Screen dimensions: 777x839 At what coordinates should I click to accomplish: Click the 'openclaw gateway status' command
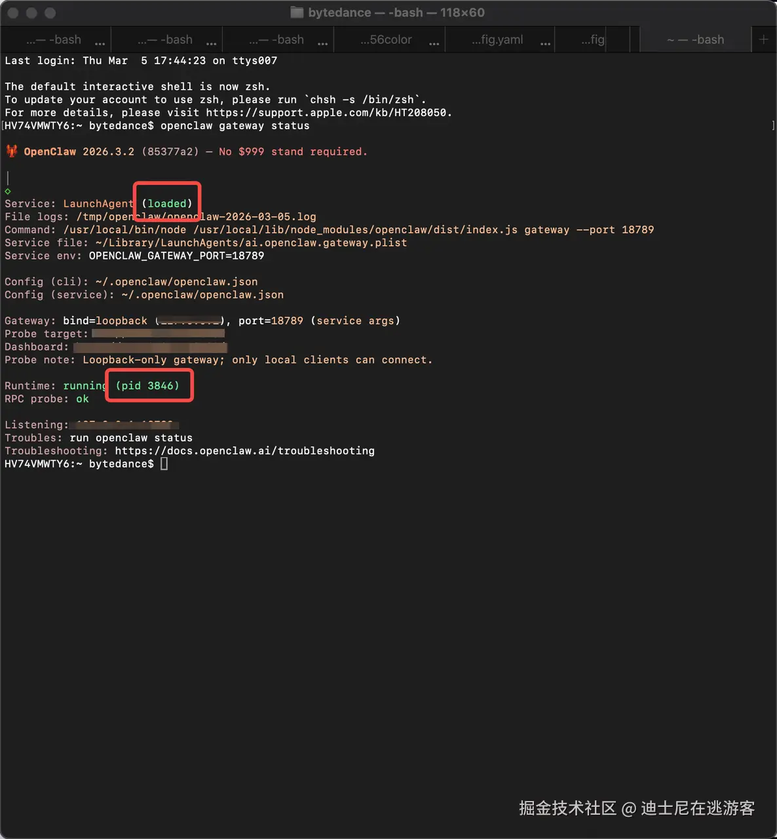pos(235,126)
